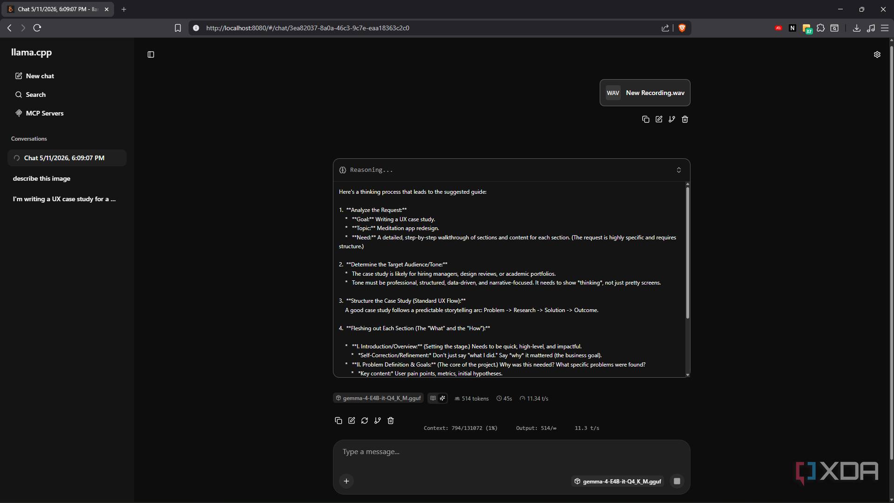Edit the assistant response
Screen dimensions: 894x503
point(352,421)
